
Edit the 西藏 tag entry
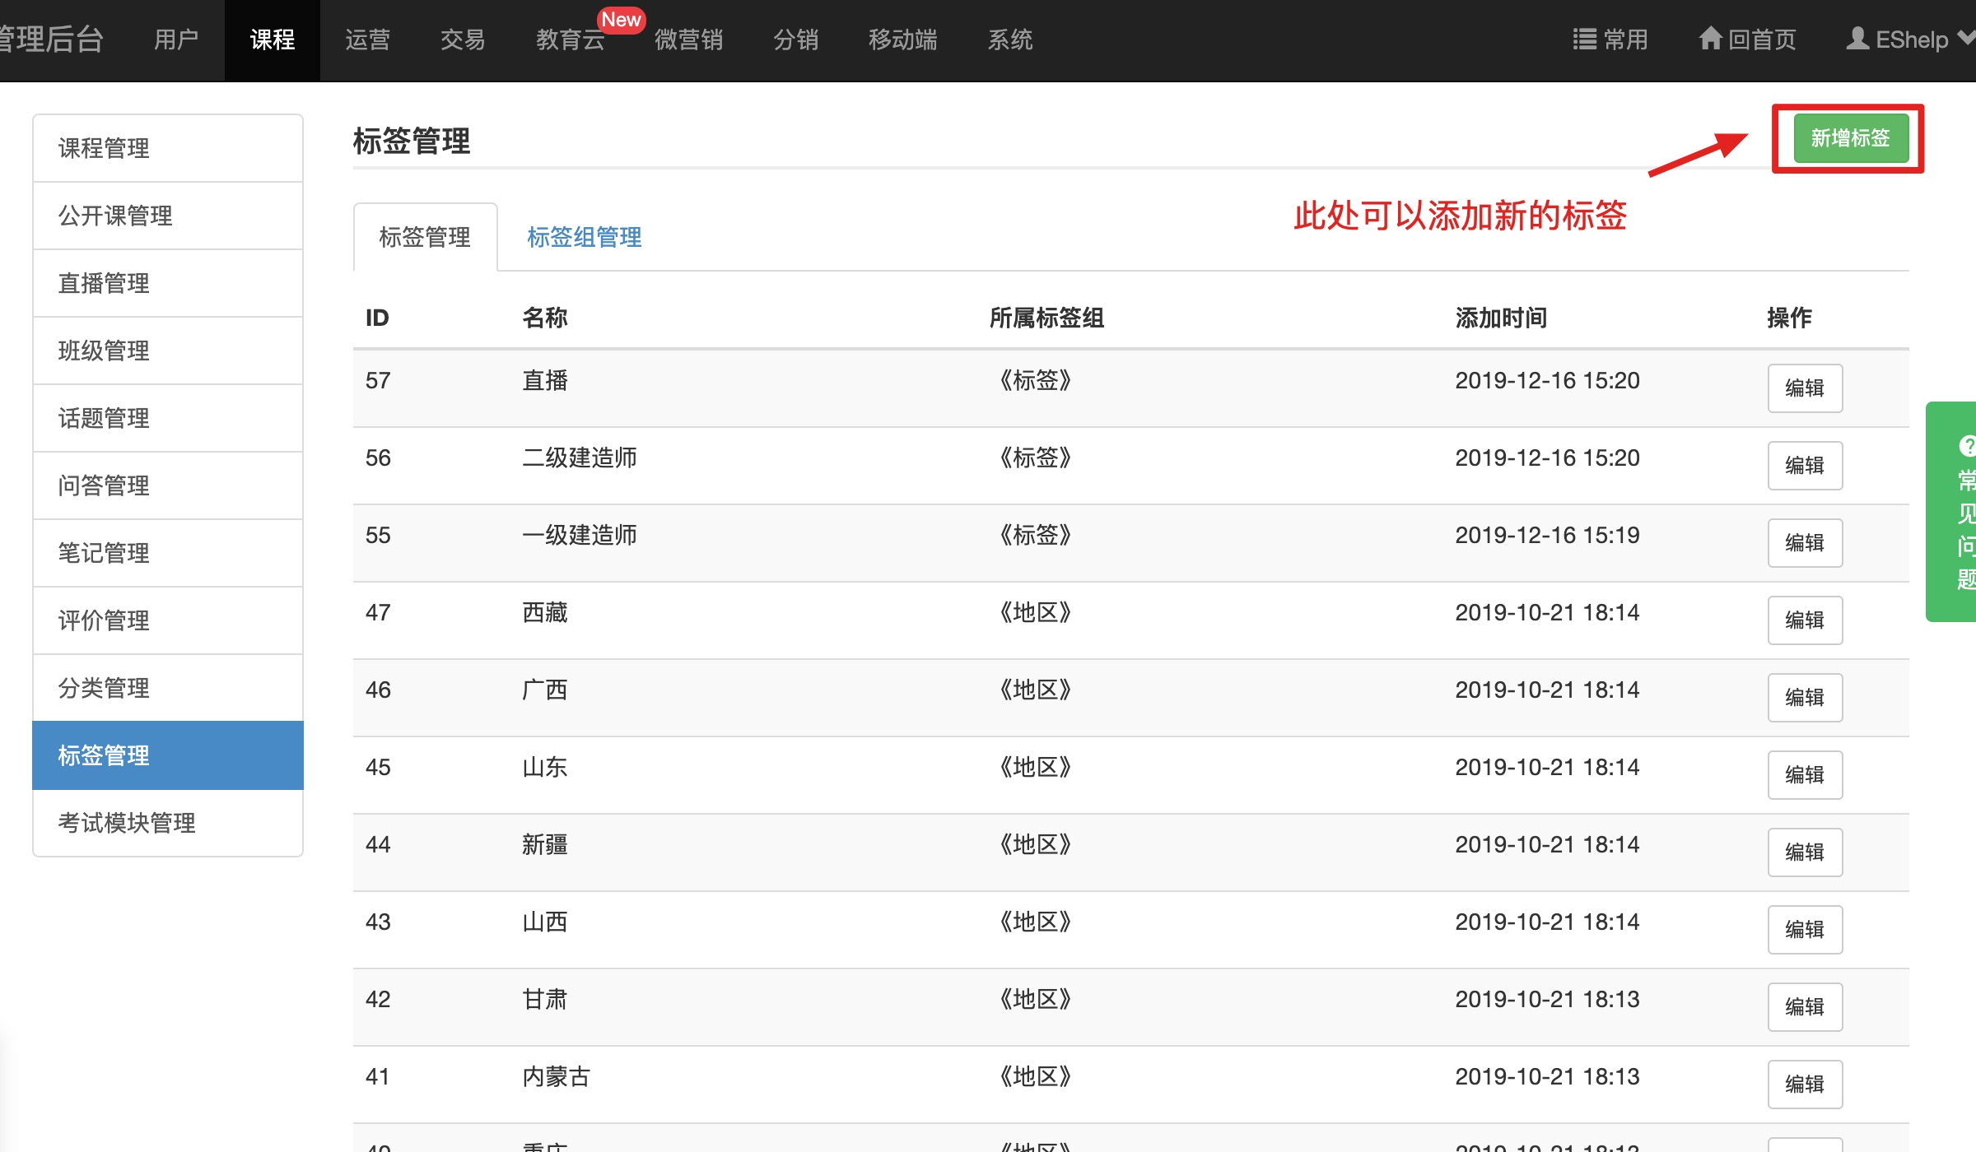pyautogui.click(x=1804, y=620)
